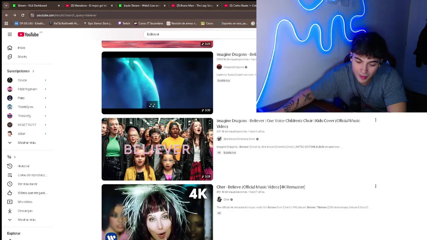Screen dimensions: 427x240
Task: View site information icon in address bar
Action: tap(32, 15)
